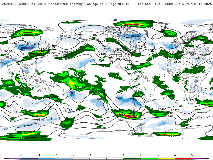This screenshot has height=160, width=213.
Task: Click the light blue colorbar segment between -3 and -2
Action: pyautogui.click(x=64, y=159)
